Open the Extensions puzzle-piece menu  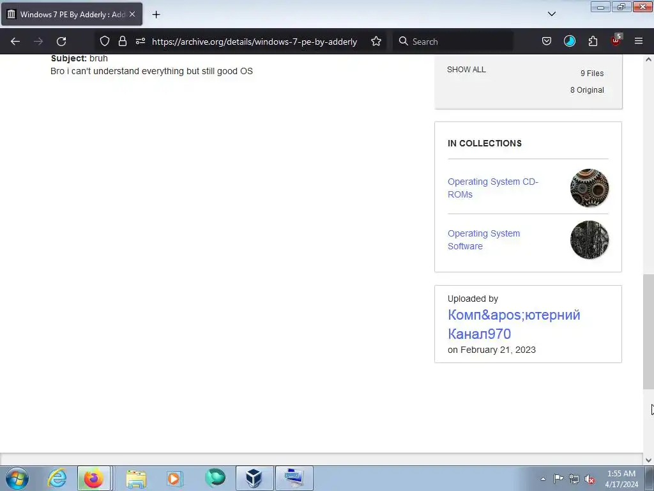593,42
